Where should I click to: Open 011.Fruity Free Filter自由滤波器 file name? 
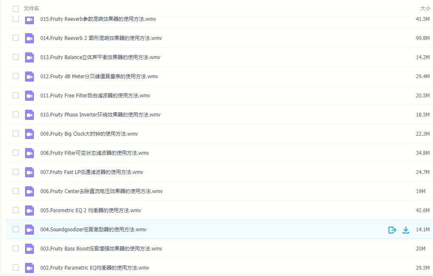[95, 96]
